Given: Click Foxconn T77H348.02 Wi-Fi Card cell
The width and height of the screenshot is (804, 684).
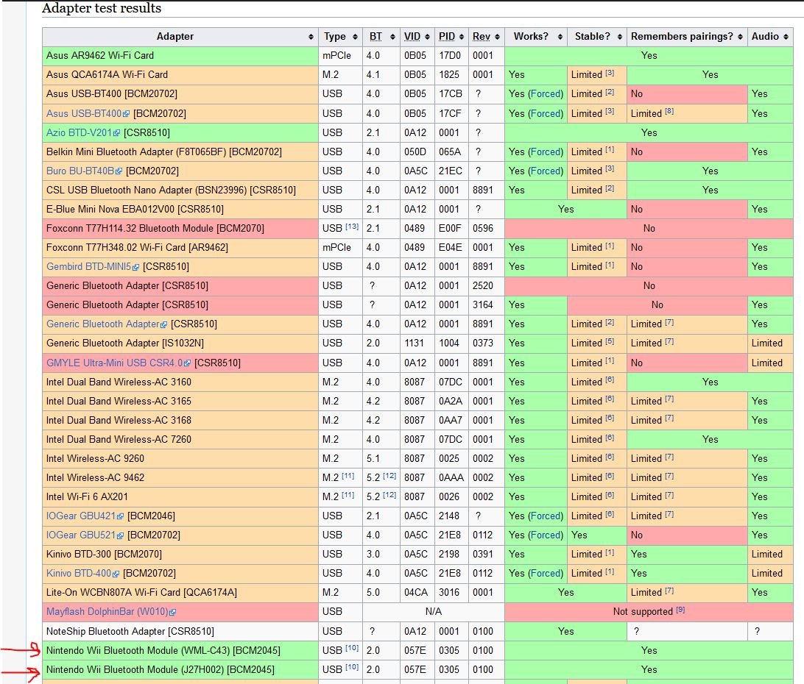Looking at the screenshot, I should [x=180, y=247].
